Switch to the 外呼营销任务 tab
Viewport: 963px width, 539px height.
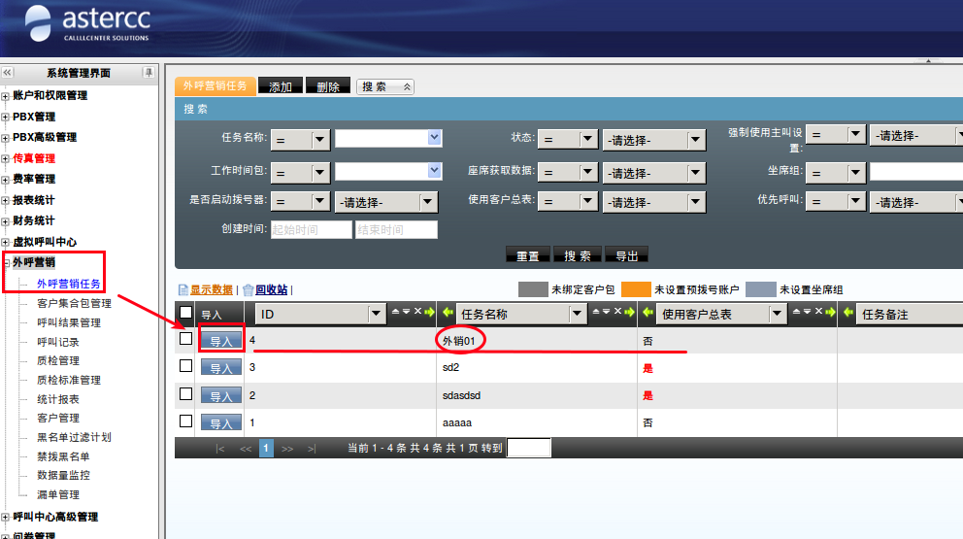tap(216, 85)
